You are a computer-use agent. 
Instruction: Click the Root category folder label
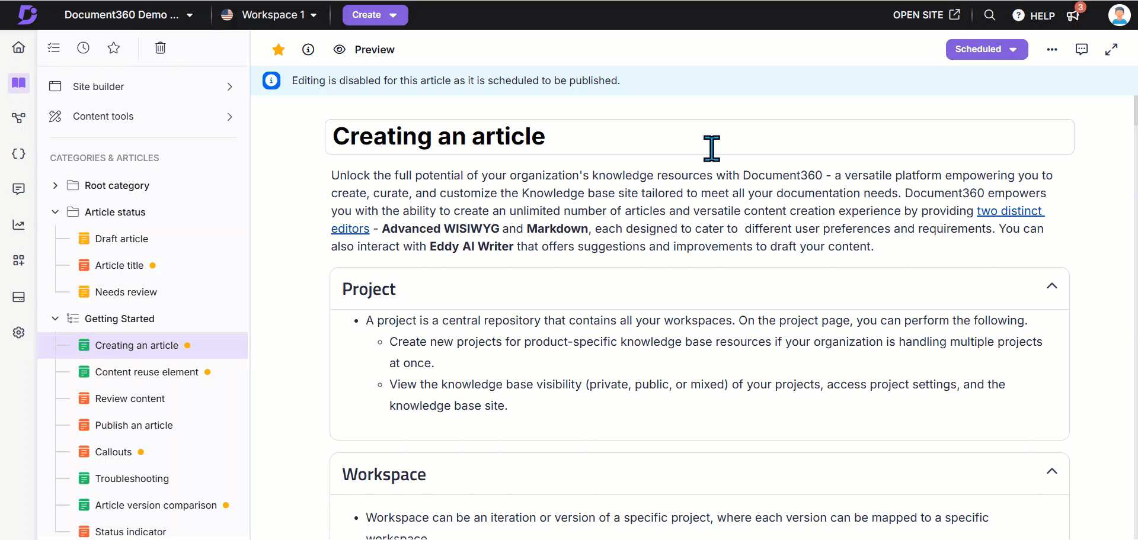coord(117,185)
